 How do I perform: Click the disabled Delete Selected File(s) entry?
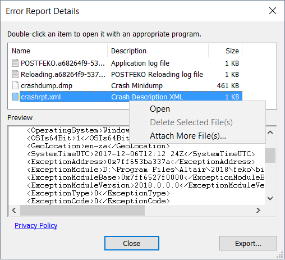pos(191,122)
